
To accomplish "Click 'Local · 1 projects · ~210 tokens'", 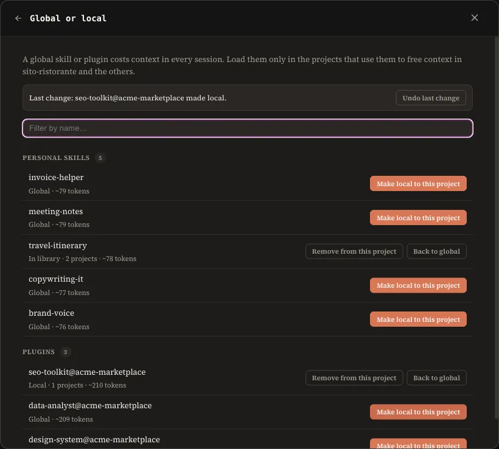I will pyautogui.click(x=77, y=385).
